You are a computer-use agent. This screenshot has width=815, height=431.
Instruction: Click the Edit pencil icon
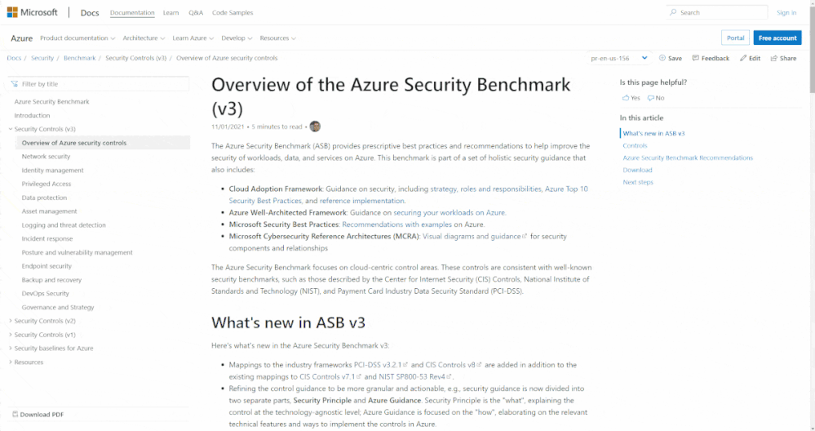743,58
